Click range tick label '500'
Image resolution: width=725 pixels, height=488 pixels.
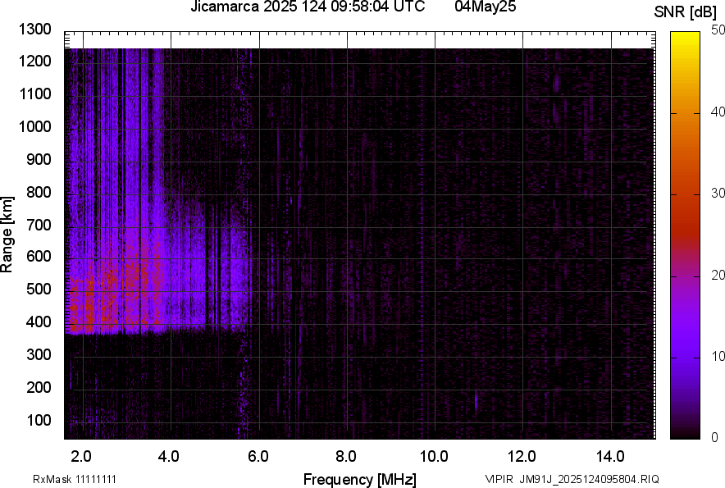39,289
